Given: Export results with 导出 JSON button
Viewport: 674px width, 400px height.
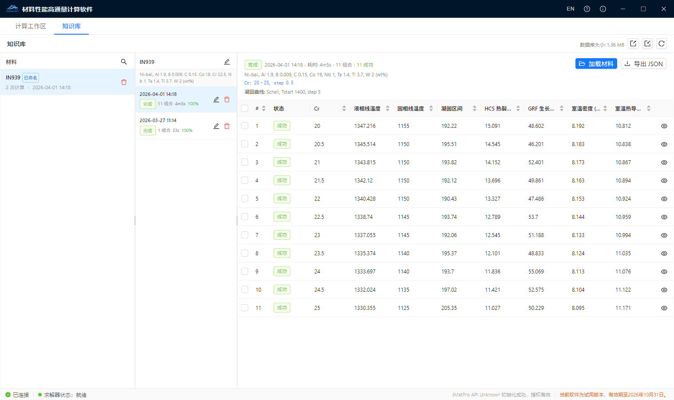Looking at the screenshot, I should (643, 63).
